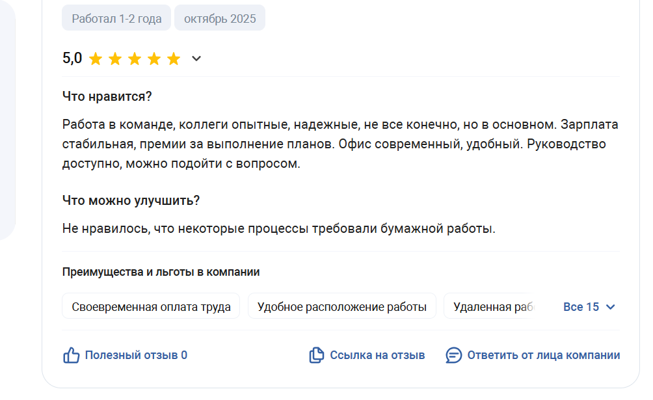
Task: Select the 'Работал 1-2 года' tag
Action: pos(116,18)
